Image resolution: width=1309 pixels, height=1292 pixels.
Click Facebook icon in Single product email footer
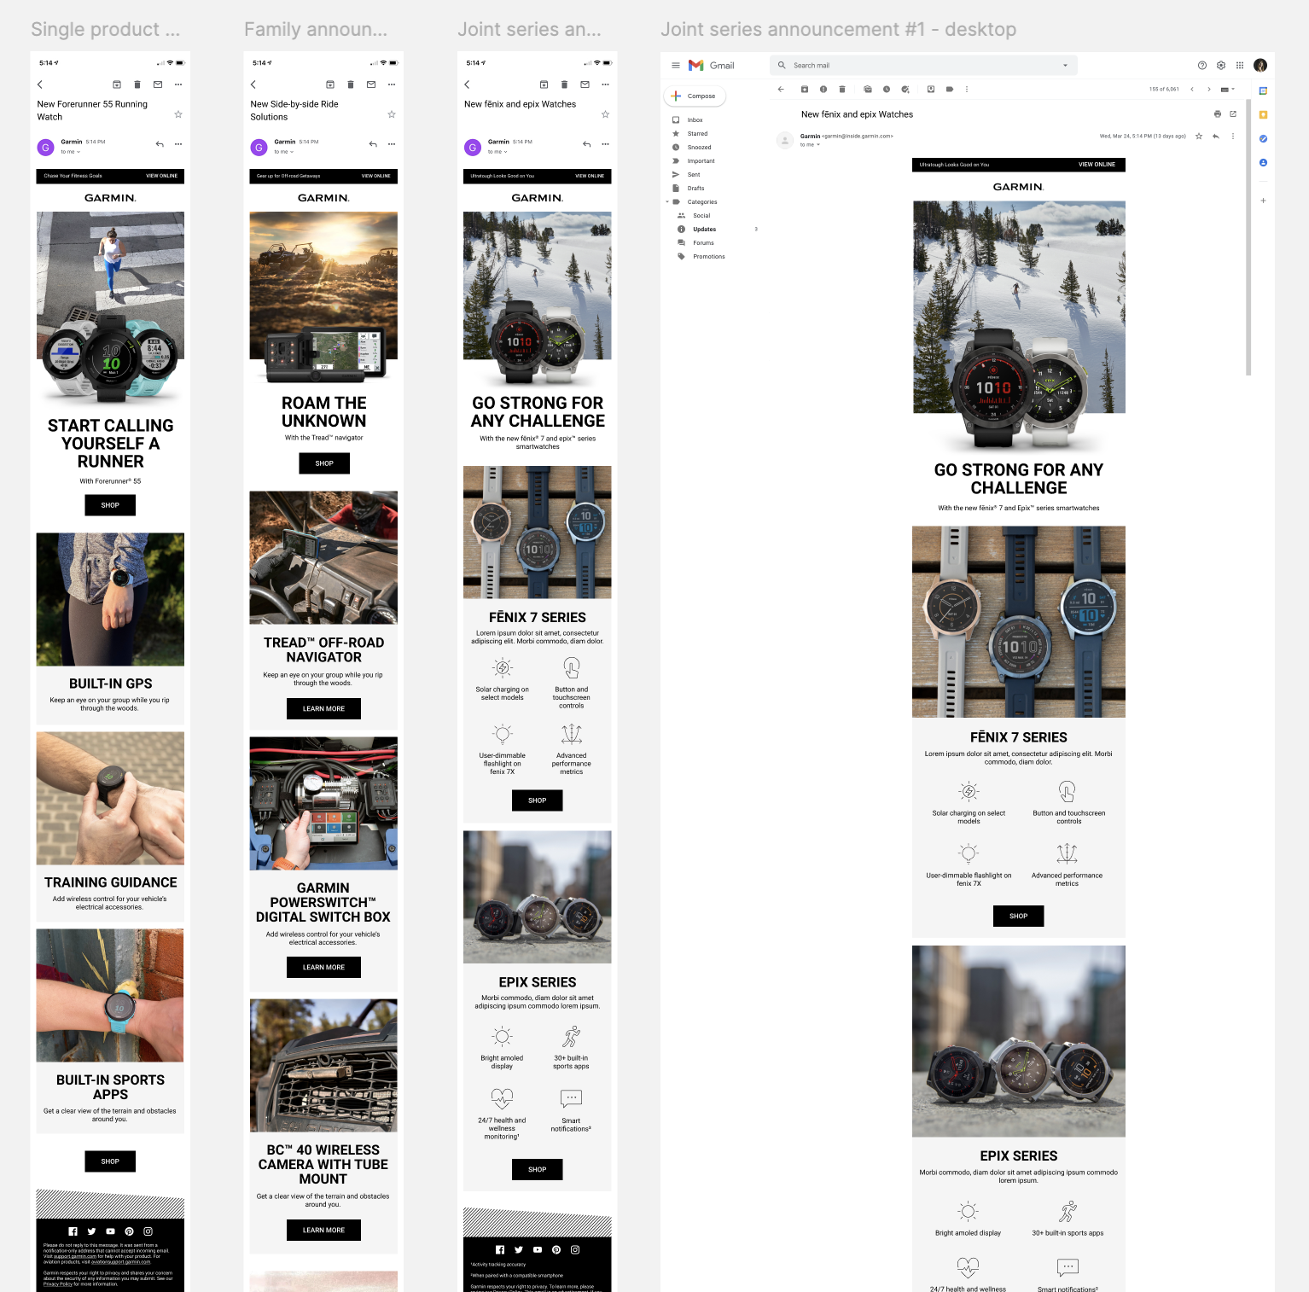tap(73, 1231)
